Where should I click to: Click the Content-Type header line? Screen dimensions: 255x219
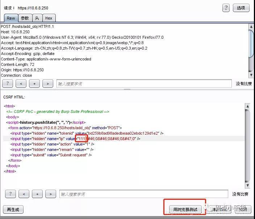[x=46, y=59]
